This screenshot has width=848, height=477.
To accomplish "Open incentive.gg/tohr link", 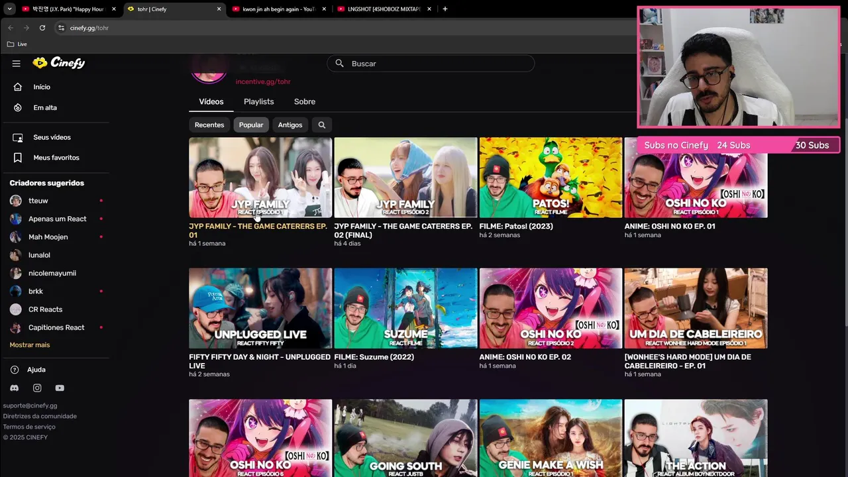I will 263,81.
